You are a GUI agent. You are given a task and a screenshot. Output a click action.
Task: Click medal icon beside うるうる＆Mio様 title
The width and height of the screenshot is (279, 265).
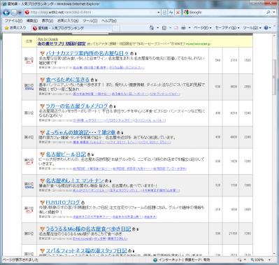(42, 229)
